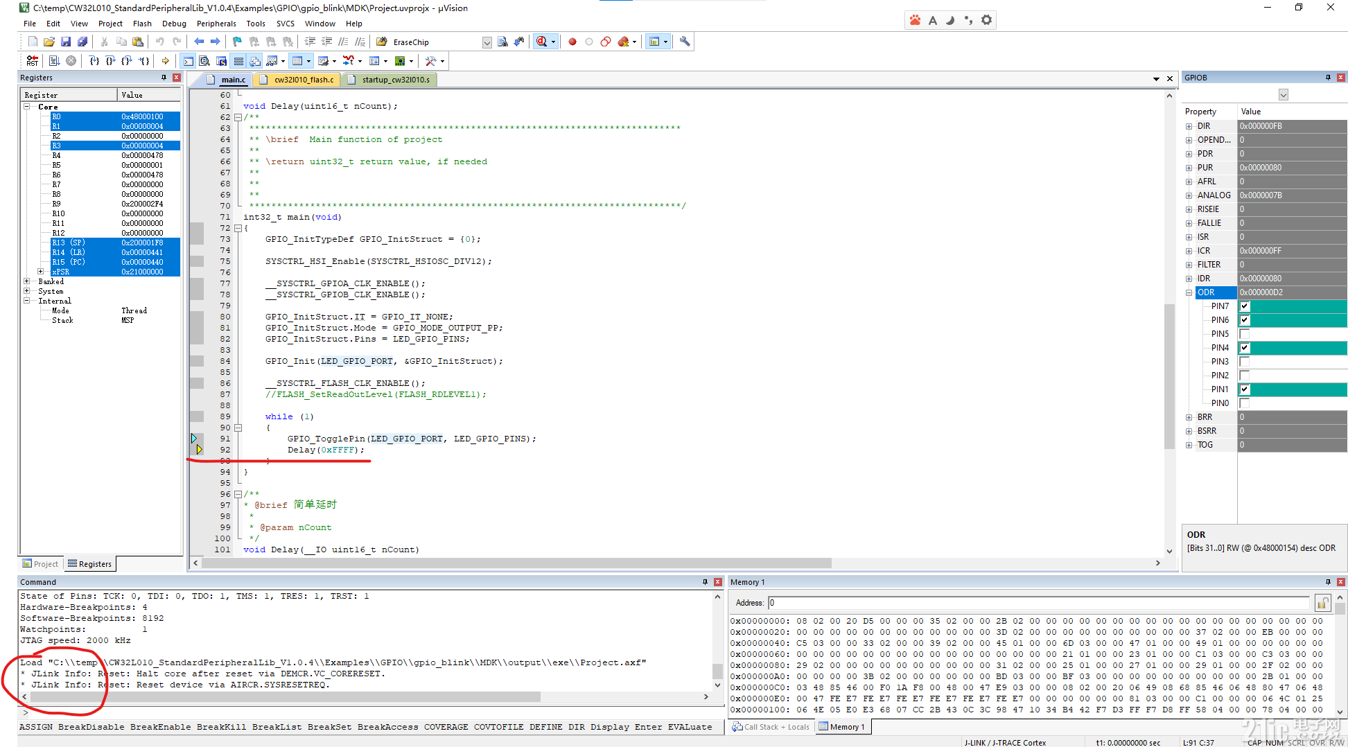The width and height of the screenshot is (1348, 747).
Task: Click the BSRR register row in GPIOB
Action: pyautogui.click(x=1265, y=431)
